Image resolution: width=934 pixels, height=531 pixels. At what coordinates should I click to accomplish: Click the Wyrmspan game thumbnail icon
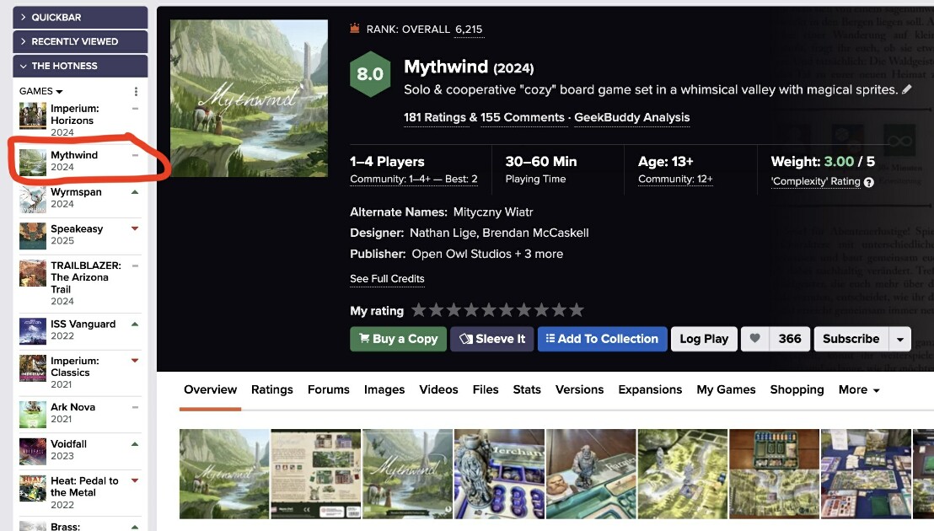coord(33,198)
